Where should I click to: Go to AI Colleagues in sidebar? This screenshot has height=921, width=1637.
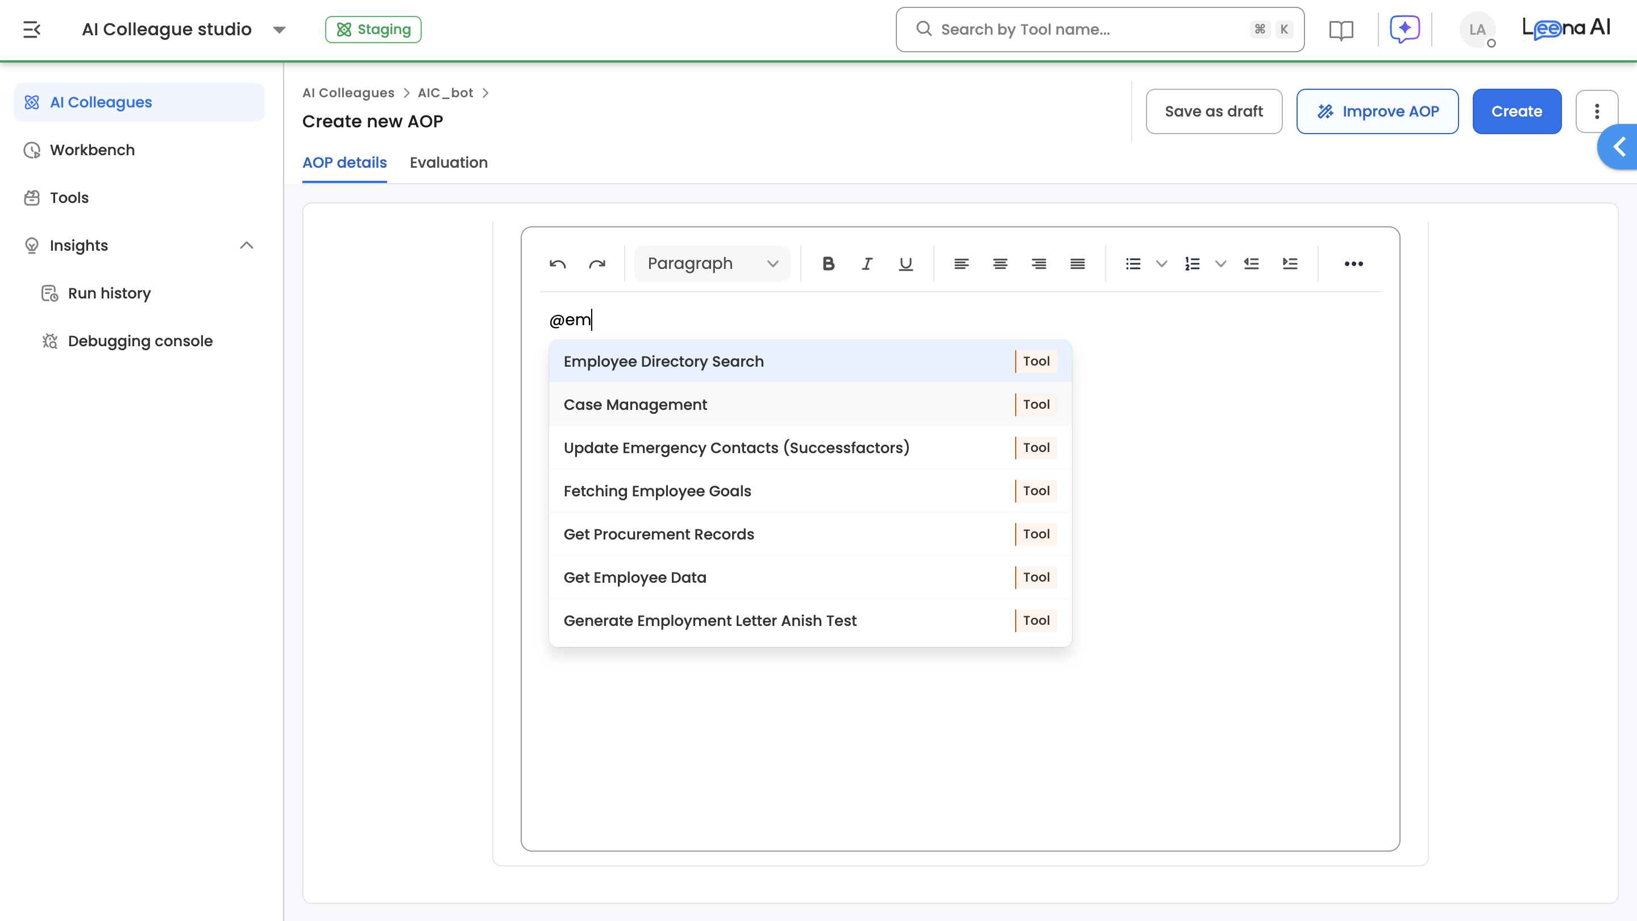139,102
